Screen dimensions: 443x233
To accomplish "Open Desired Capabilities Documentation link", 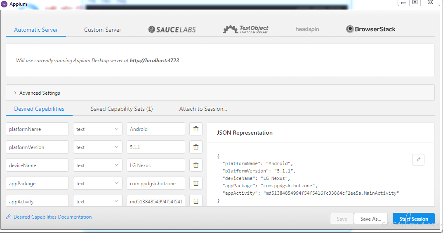I will tap(52, 217).
